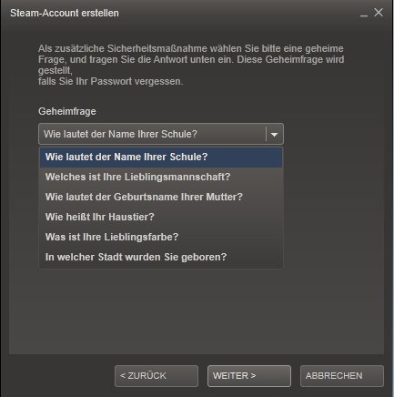Open the combo box showing the selected school question
The height and width of the screenshot is (397, 394).
point(161,134)
